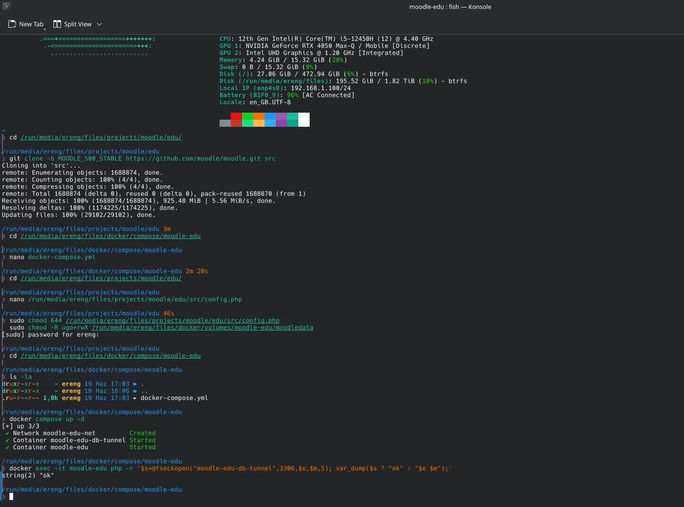Screen dimensions: 684x507
Task: Click the 'docker compose up -d' command
Action: (47, 419)
